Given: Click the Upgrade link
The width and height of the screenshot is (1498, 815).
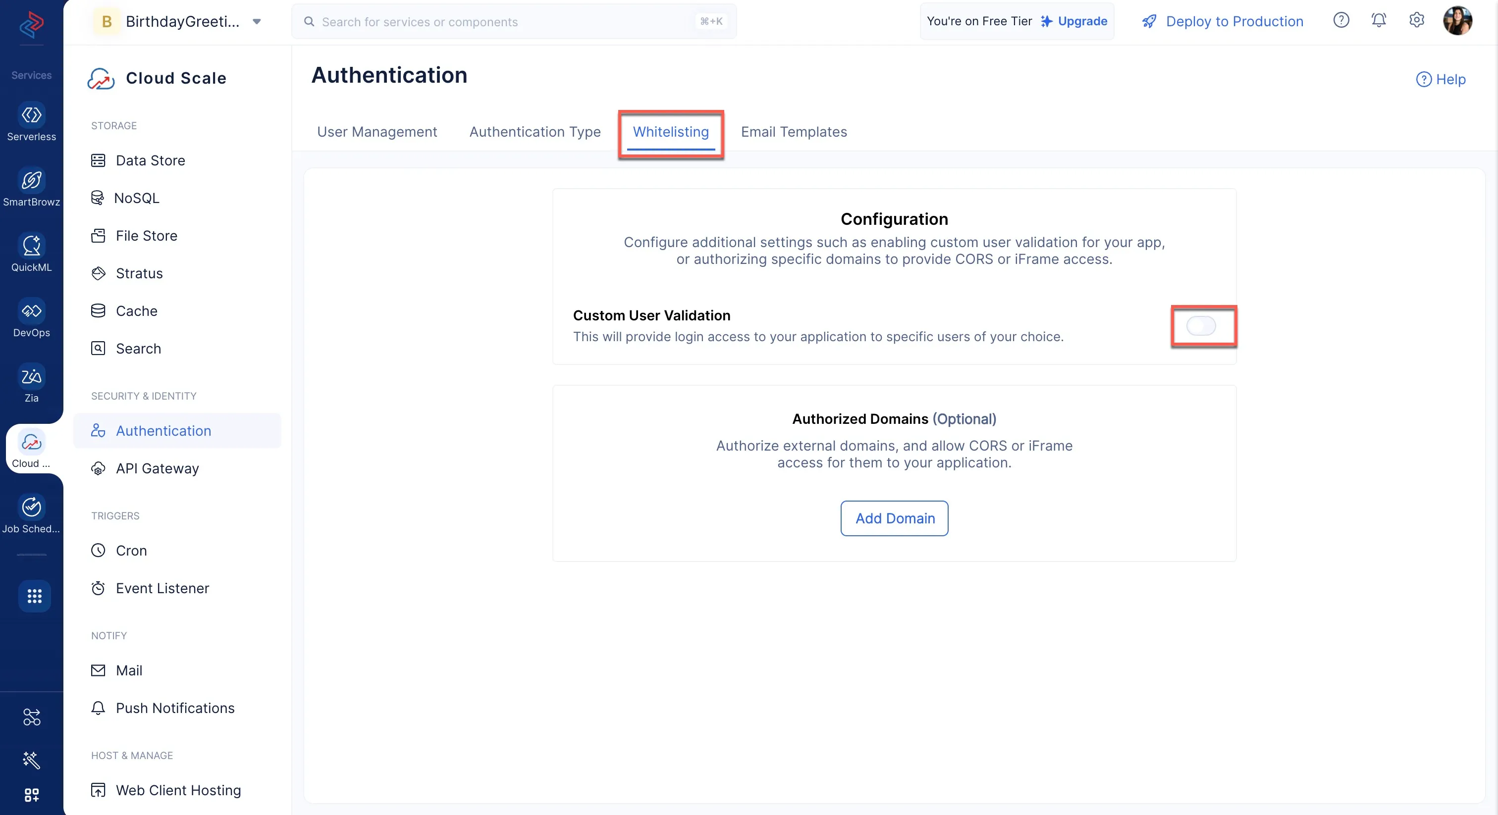Looking at the screenshot, I should (x=1074, y=21).
